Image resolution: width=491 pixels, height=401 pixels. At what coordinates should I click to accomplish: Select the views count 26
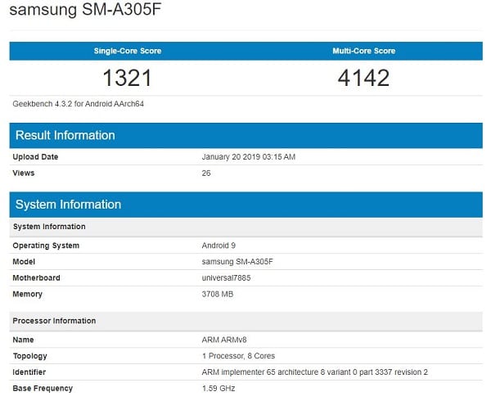[x=206, y=173]
